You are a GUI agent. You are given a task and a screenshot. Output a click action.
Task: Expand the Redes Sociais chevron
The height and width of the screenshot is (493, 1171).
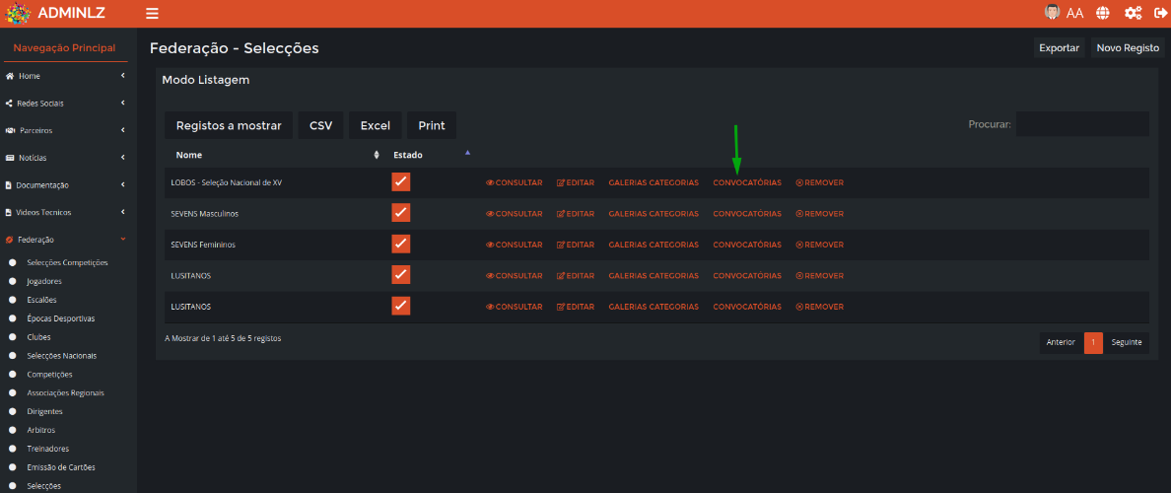coord(122,104)
